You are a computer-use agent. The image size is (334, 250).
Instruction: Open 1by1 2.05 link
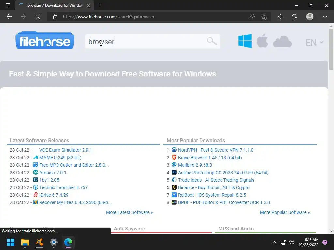49,180
